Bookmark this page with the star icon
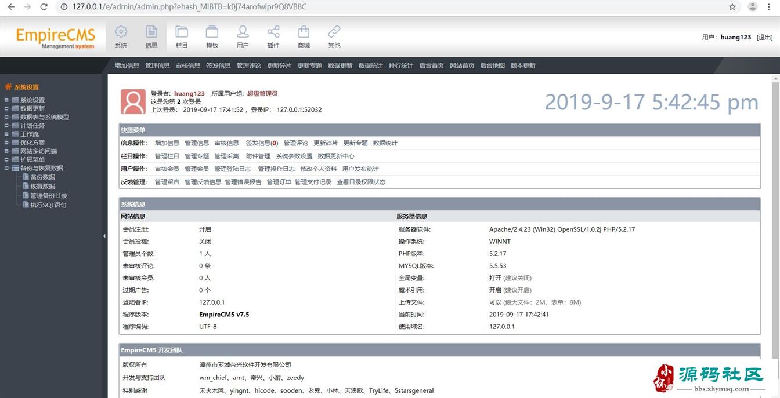Viewport: 780px width, 398px height. click(732, 7)
